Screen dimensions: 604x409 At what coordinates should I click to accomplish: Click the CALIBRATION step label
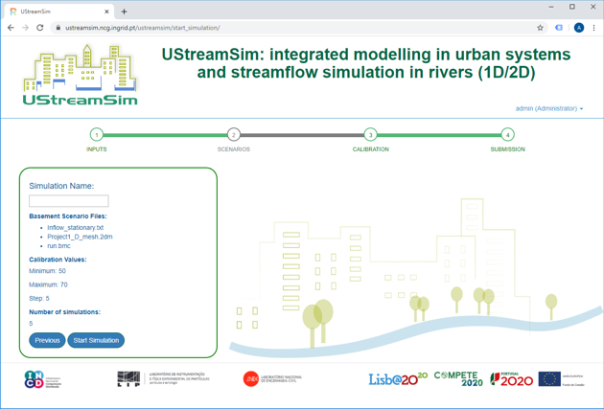click(371, 149)
